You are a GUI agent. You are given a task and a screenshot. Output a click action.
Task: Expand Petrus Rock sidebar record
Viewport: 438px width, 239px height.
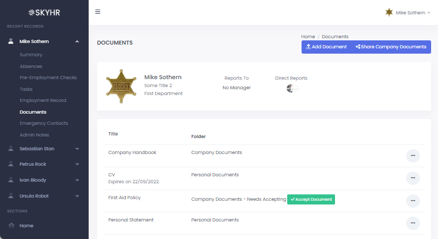pos(77,164)
